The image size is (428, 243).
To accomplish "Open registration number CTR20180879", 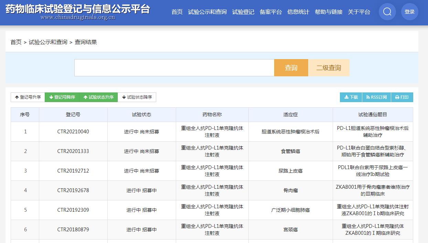I will [73, 230].
